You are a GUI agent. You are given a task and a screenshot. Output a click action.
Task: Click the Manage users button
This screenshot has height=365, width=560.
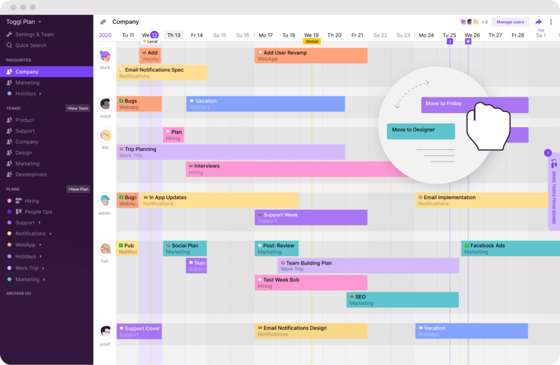tap(509, 21)
